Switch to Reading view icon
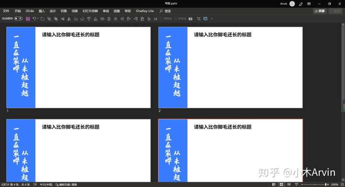Viewport: 345px width, 187px height. pos(289,185)
